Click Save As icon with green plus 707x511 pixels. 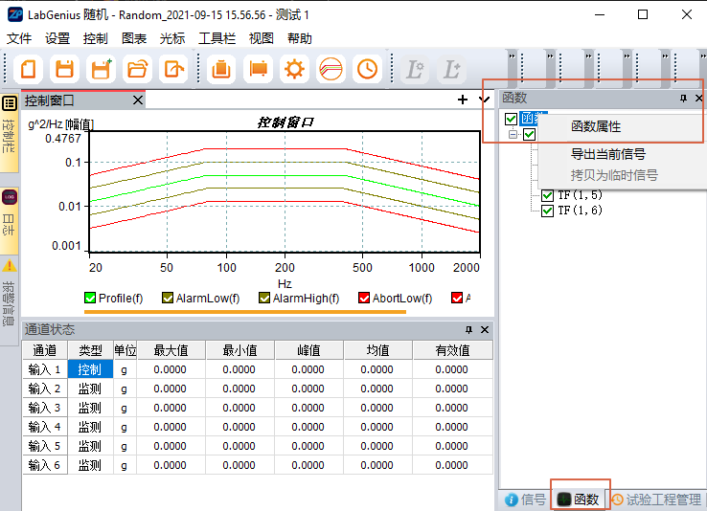(101, 69)
